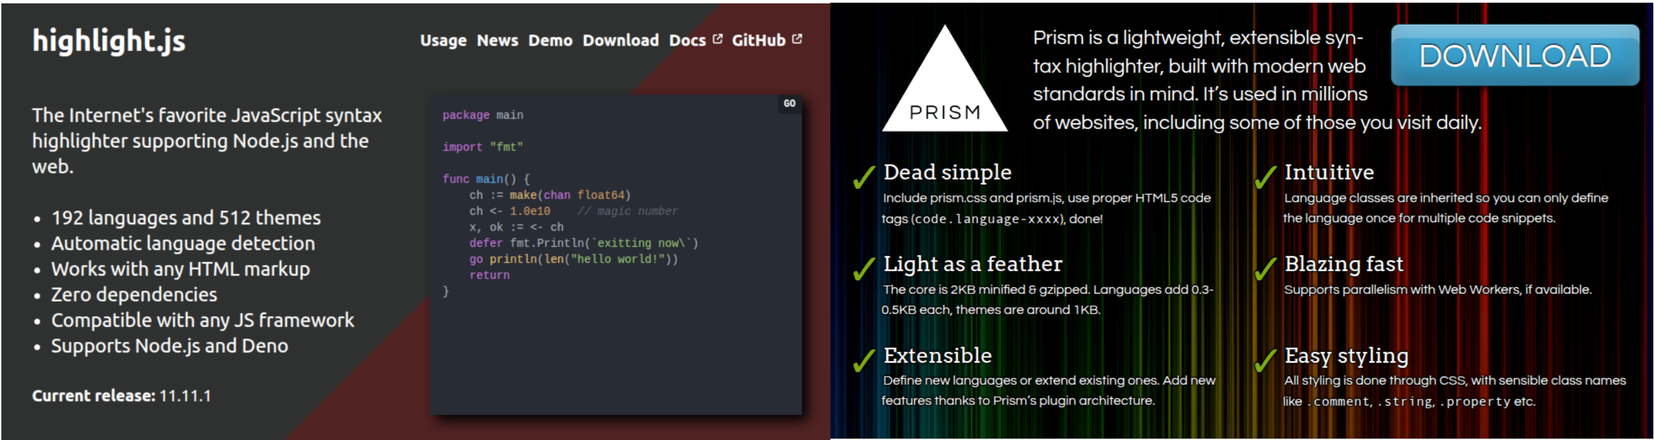Click the highlight.js logo title

point(109,41)
